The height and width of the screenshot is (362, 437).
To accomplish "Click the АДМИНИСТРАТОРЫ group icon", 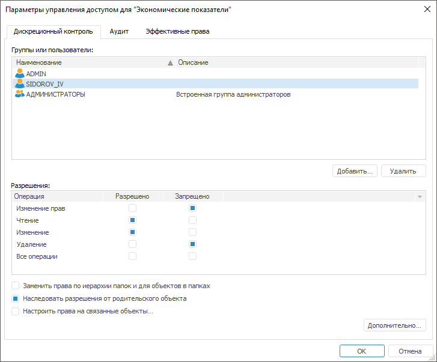I will [20, 94].
